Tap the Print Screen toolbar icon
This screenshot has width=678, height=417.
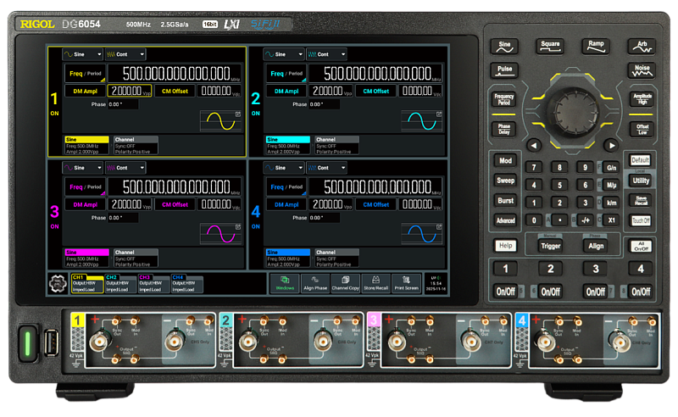coord(407,284)
